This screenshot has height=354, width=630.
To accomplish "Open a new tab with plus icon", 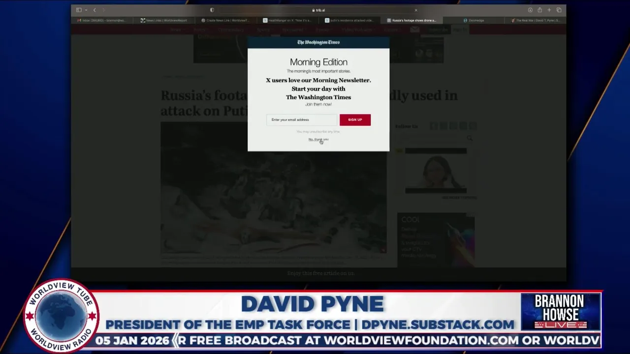I will pos(549,10).
